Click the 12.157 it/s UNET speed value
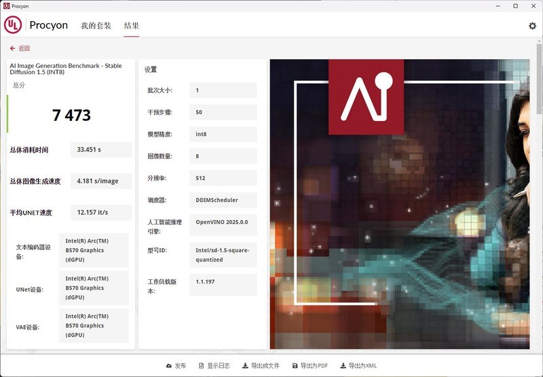This screenshot has width=543, height=377. [x=101, y=212]
